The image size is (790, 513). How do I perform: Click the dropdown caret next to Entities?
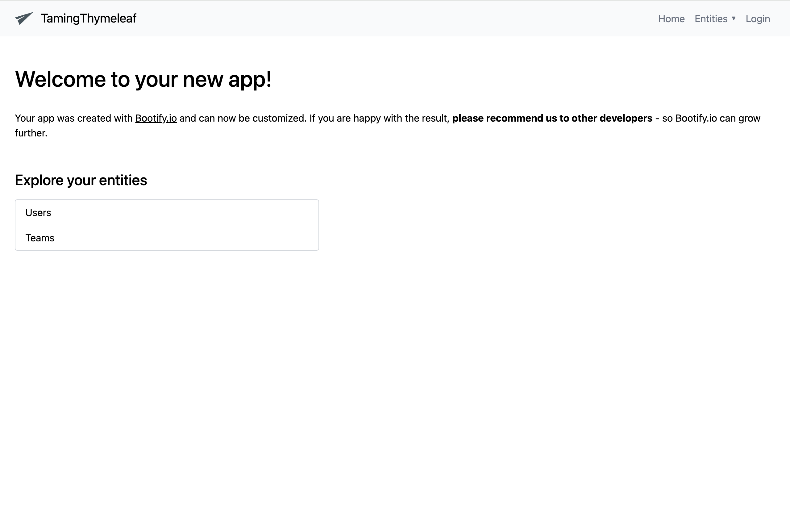coord(734,19)
